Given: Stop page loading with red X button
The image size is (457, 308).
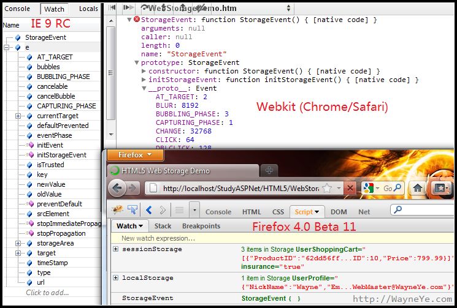Looking at the screenshot, I should pos(350,189).
